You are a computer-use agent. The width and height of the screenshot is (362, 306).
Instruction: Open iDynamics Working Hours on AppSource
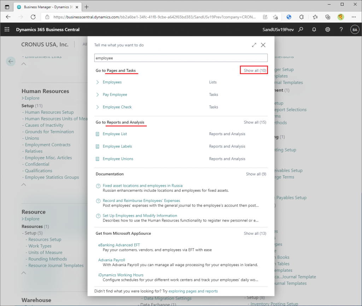pos(121,275)
